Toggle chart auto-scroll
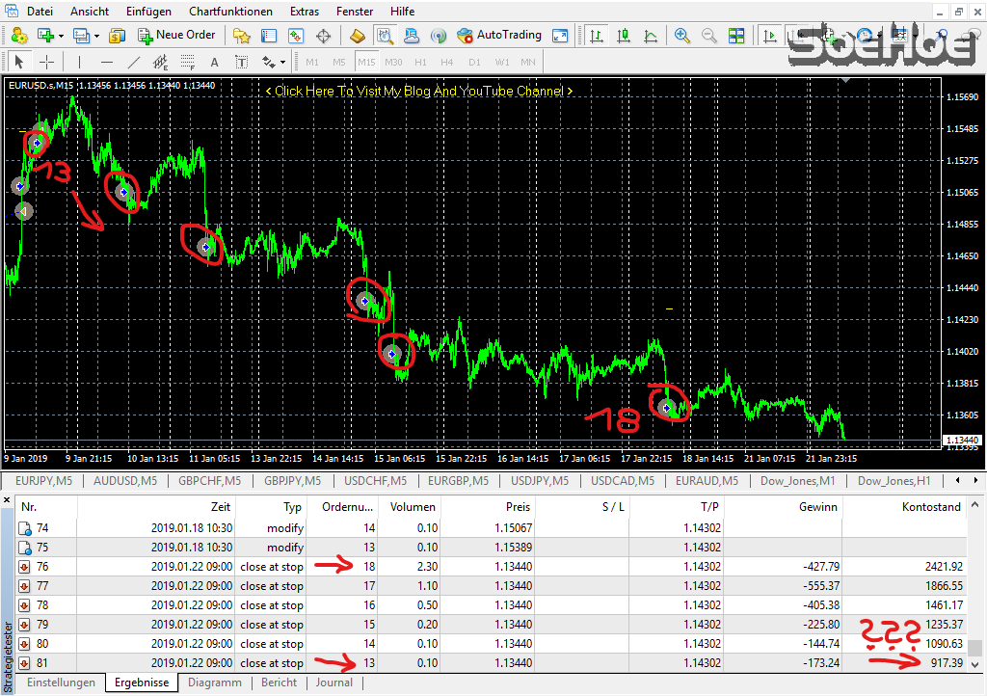 (770, 35)
